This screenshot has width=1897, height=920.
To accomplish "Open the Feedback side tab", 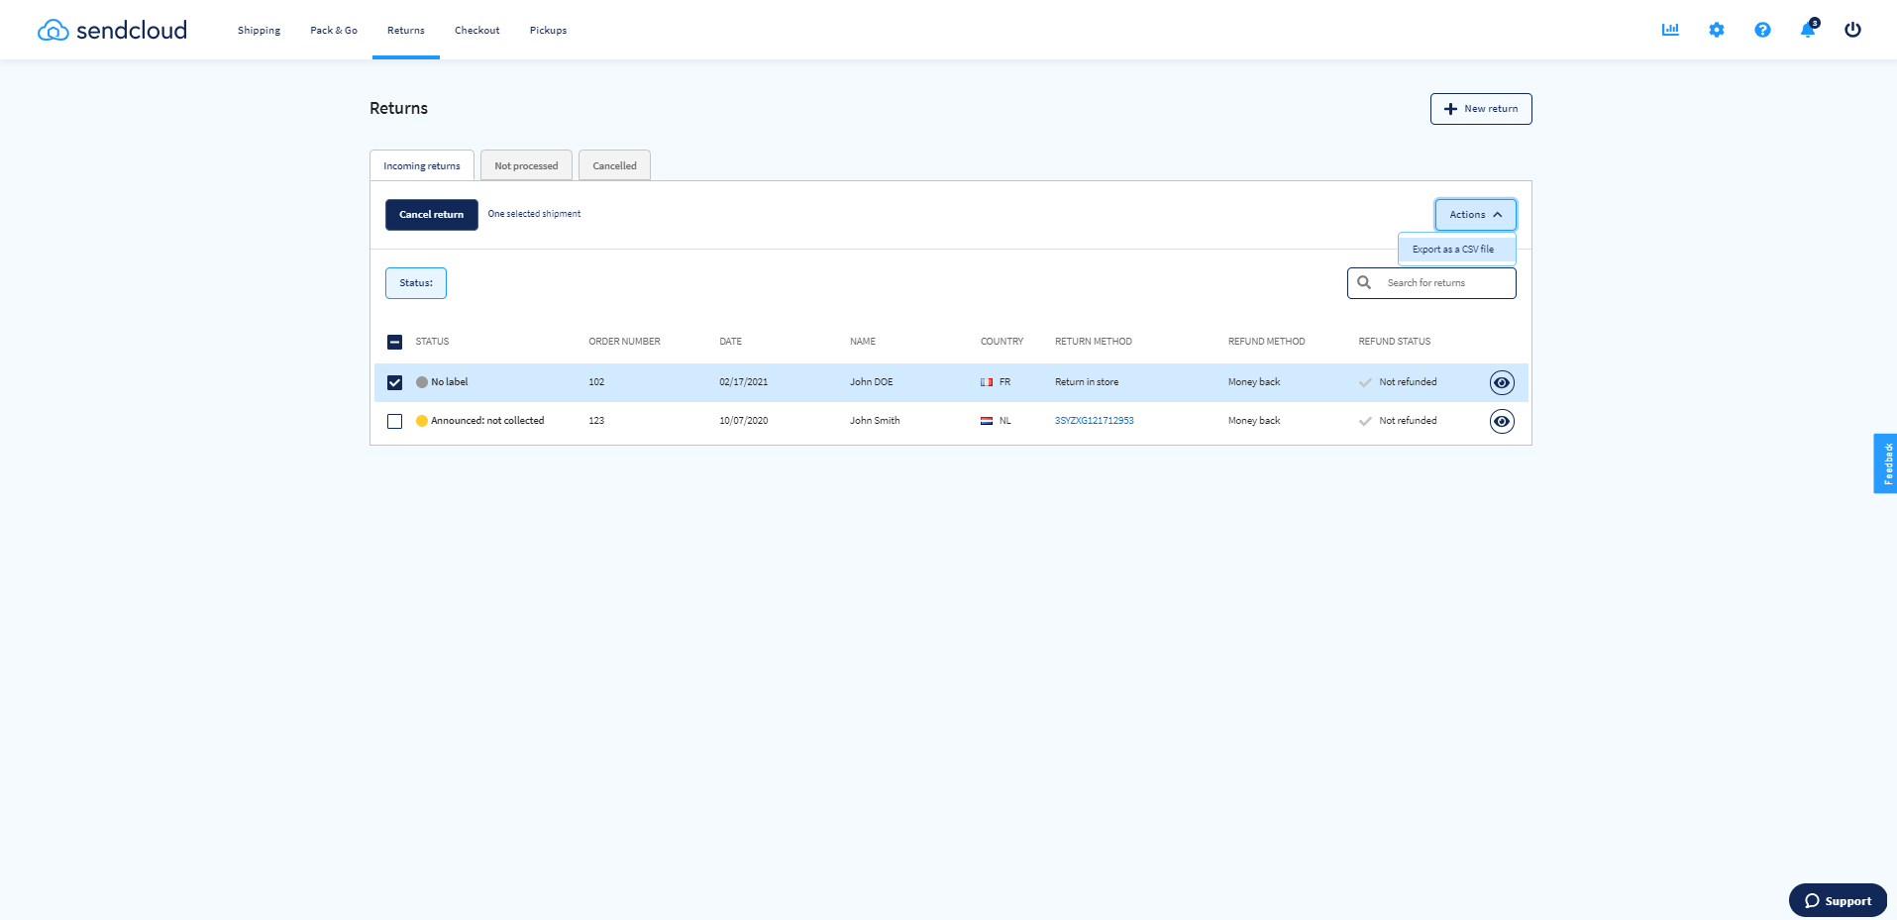I will (x=1885, y=463).
